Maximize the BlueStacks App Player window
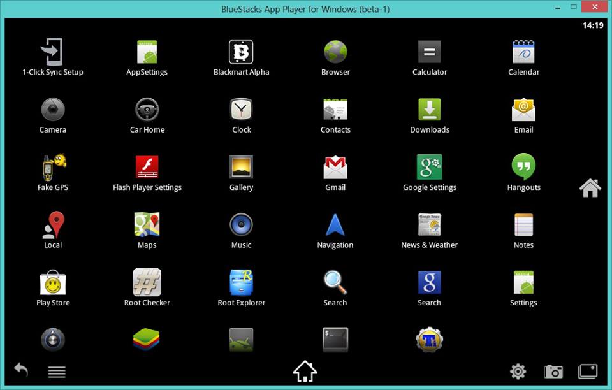612x390 pixels. point(573,6)
